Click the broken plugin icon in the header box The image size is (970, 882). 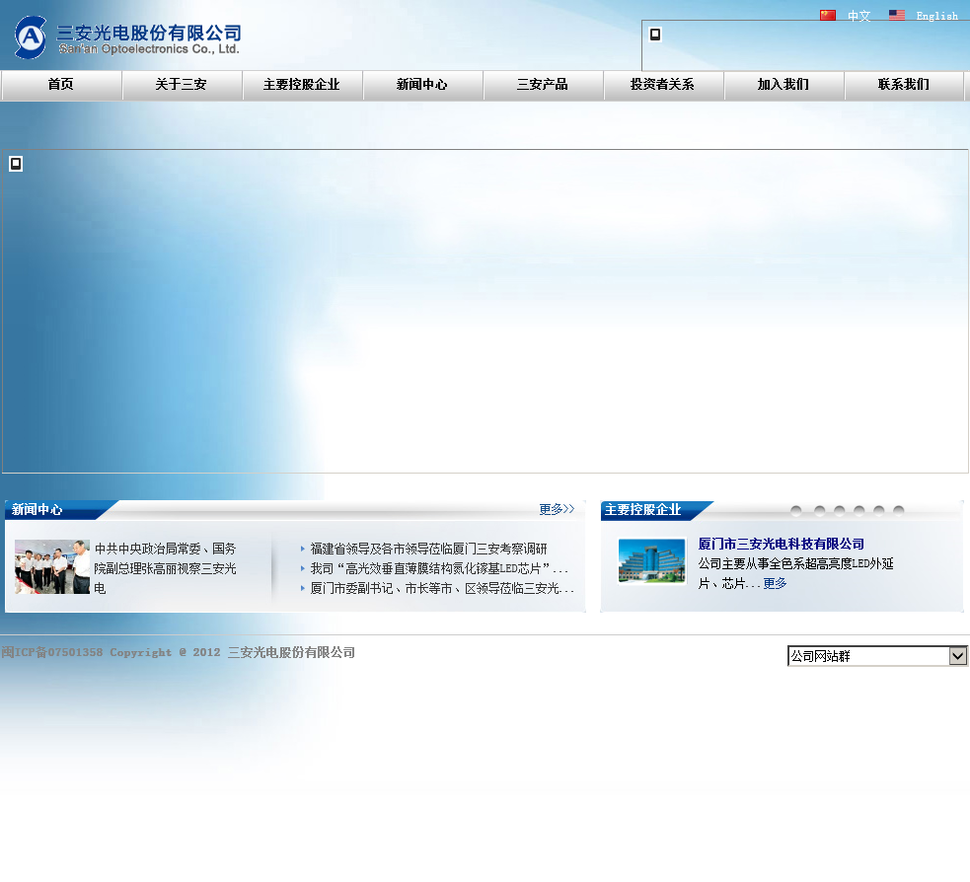coord(655,35)
